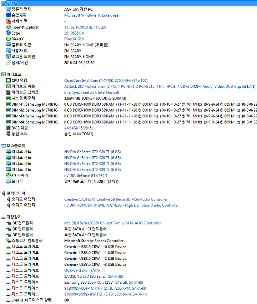Open the 25.10586.0.0 Edge version link
257x304 pixels.
click(x=74, y=33)
